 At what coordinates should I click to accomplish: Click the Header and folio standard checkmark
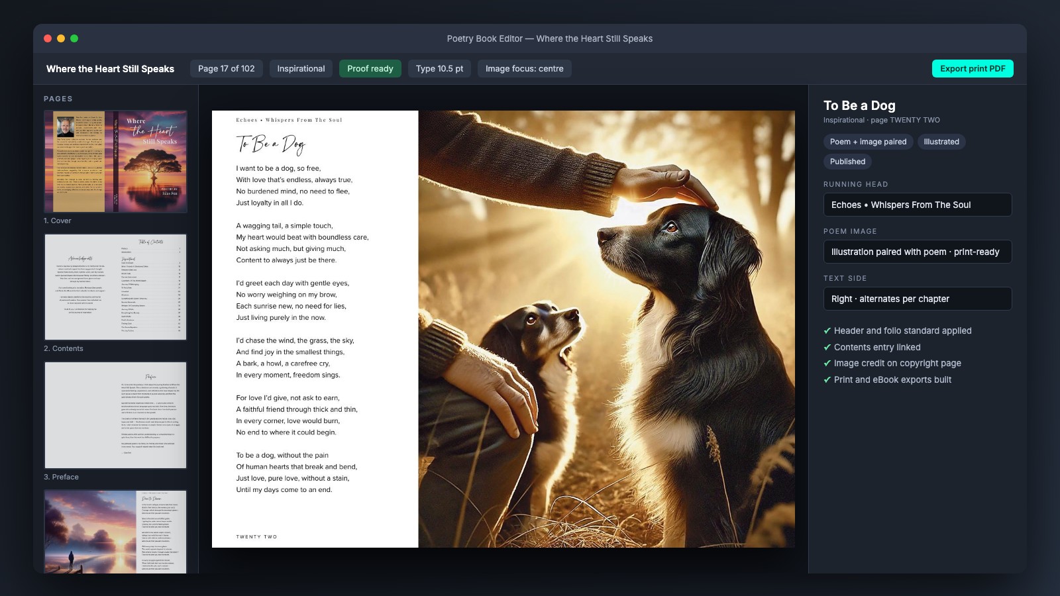[x=827, y=331]
